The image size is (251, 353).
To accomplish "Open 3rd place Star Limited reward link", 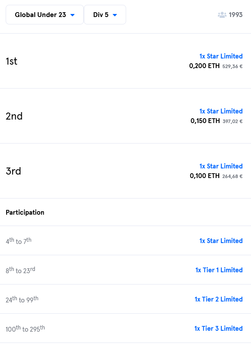I will 221,166.
